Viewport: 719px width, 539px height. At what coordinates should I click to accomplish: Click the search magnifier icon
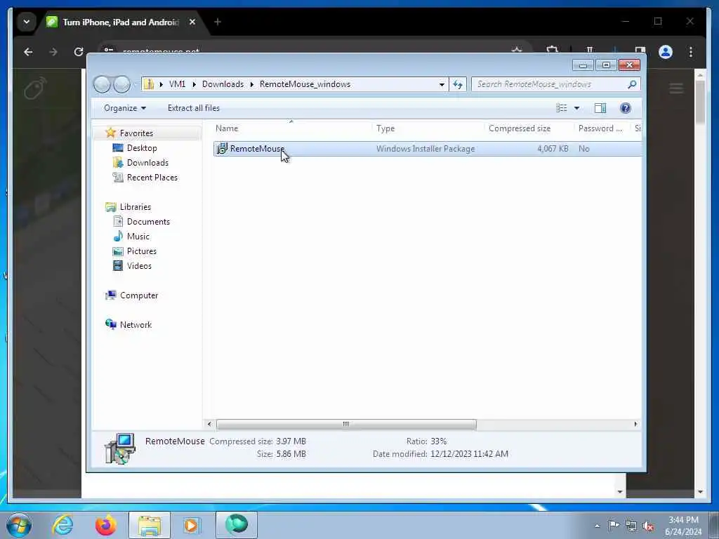(x=632, y=84)
